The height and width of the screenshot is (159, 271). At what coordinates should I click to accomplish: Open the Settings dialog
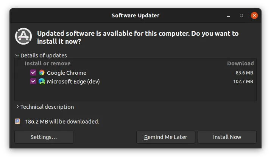pyautogui.click(x=44, y=137)
